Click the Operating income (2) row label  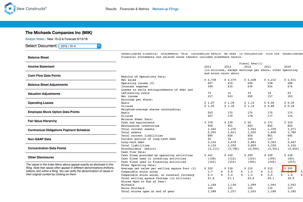coord(138,83)
